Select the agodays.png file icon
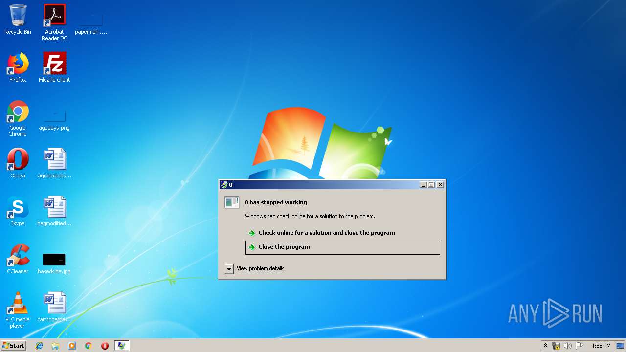 coord(54,120)
